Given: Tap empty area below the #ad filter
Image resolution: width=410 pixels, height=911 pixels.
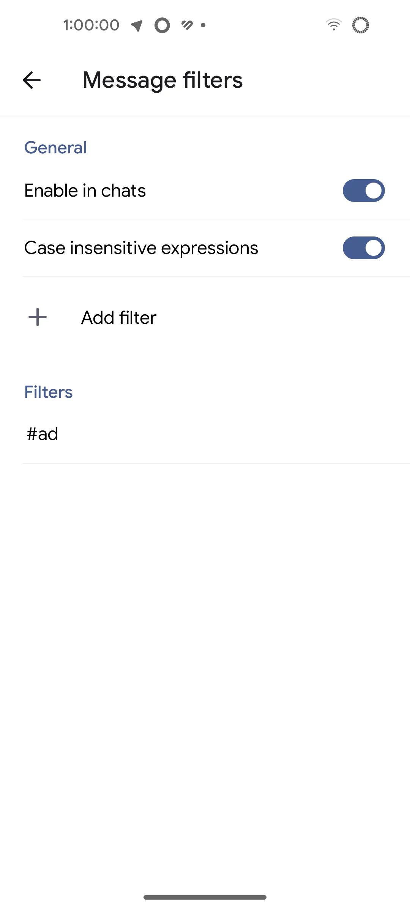Looking at the screenshot, I should [x=205, y=645].
